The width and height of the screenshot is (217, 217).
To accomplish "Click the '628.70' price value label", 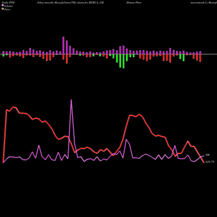I will (210, 162).
